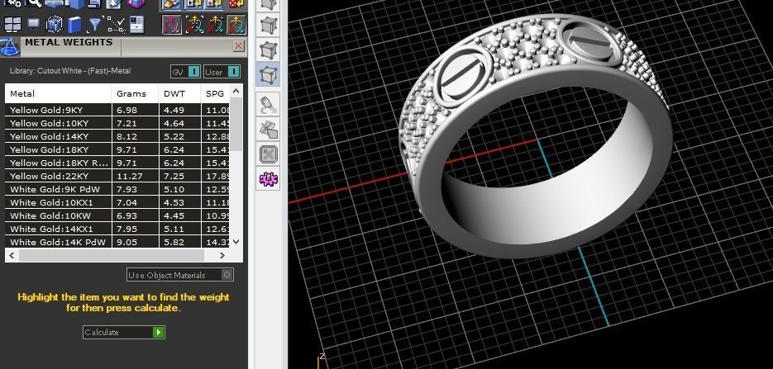Select the Yellow Gold:18KY row
773x369 pixels.
point(117,149)
